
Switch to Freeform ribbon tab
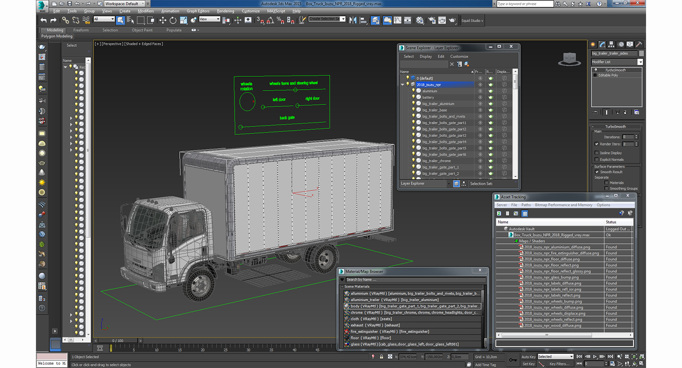81,30
